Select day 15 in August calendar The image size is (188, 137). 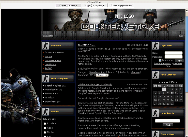click(164, 96)
